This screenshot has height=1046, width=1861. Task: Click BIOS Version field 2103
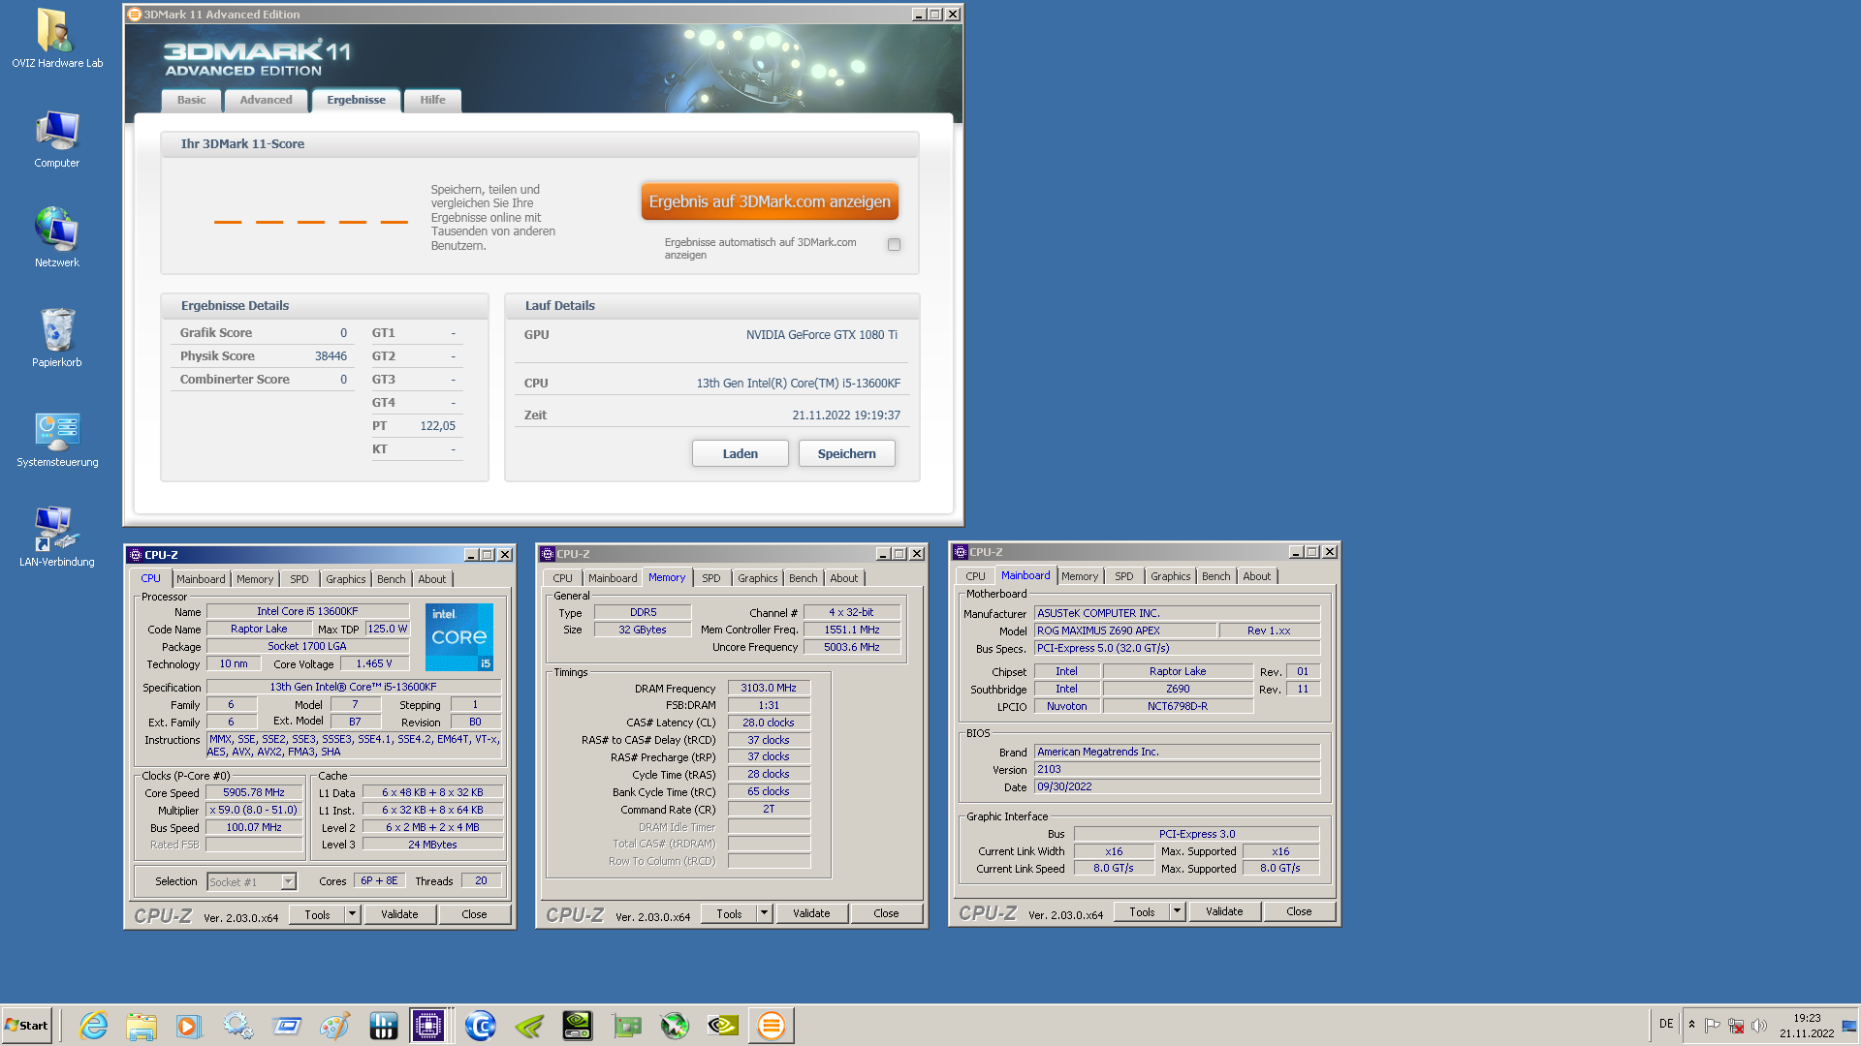coord(1177,770)
